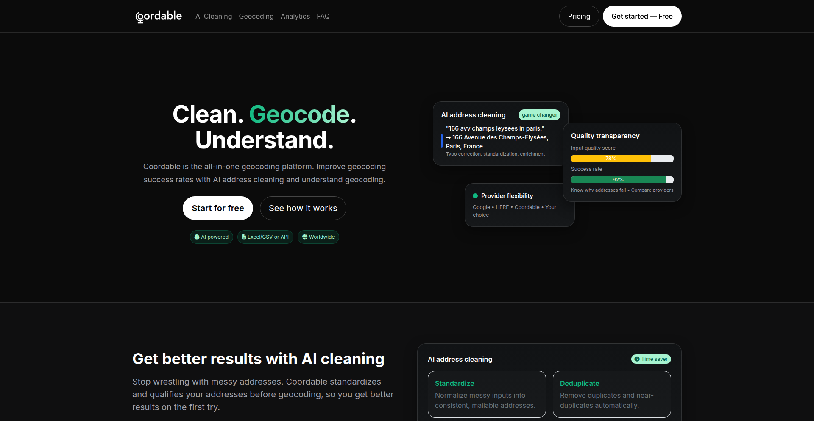Image resolution: width=814 pixels, height=421 pixels.
Task: Click the Start for free button
Action: click(x=218, y=208)
